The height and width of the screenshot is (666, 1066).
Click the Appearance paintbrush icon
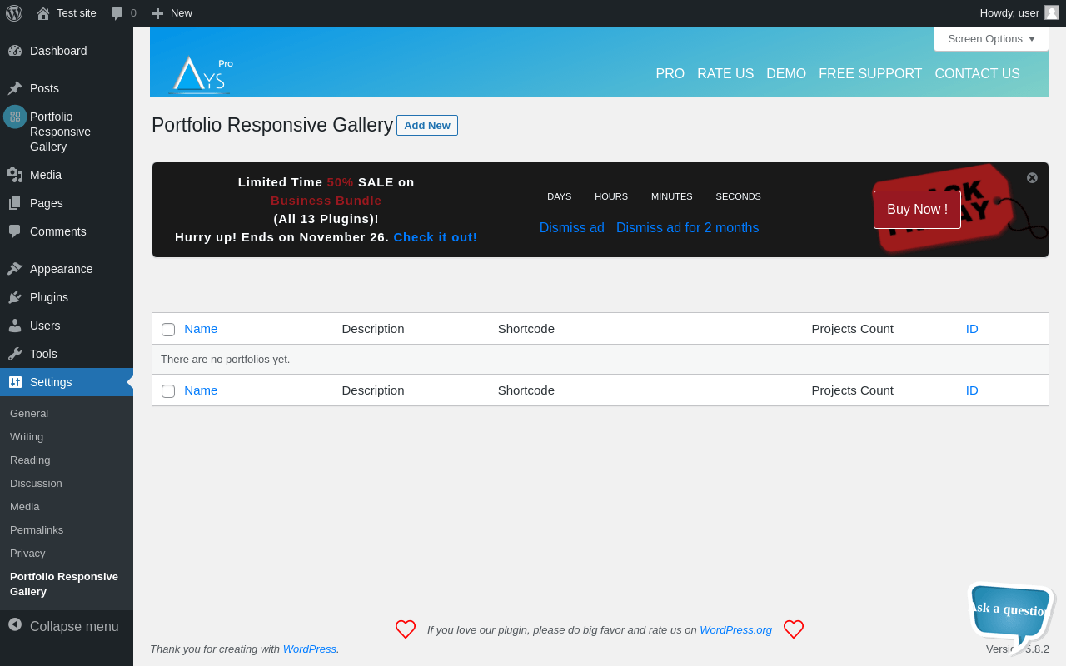tap(15, 269)
